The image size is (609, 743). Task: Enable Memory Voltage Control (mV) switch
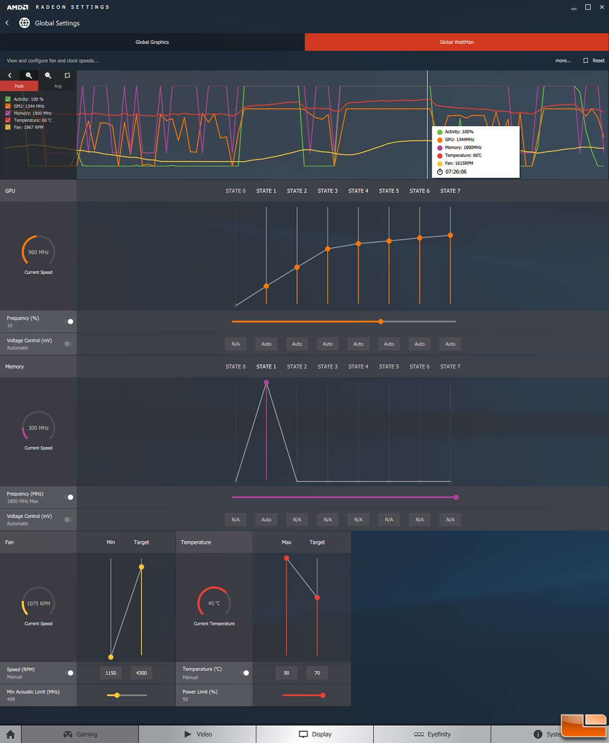point(69,520)
